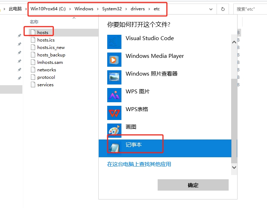Confirm with the 确定 button
267x208 pixels.
pyautogui.click(x=193, y=185)
